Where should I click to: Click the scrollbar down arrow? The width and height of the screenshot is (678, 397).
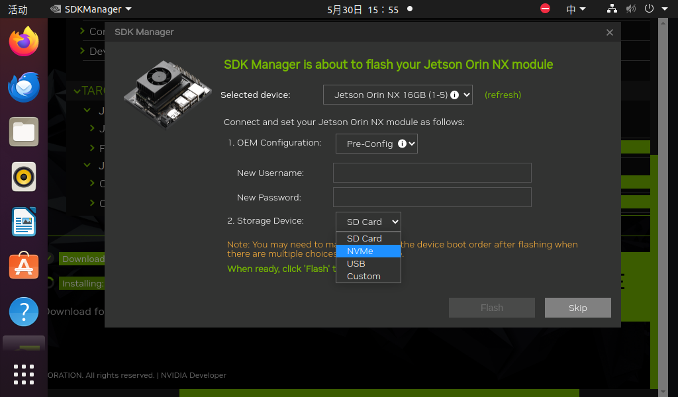(663, 392)
